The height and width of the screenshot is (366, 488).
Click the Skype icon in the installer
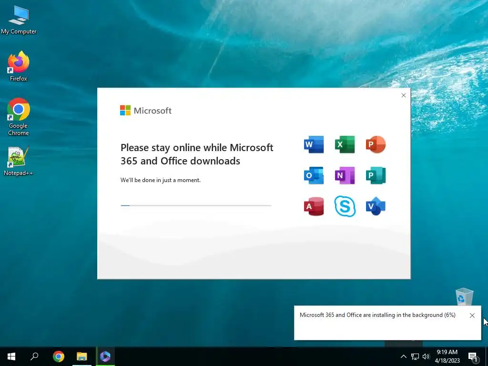click(345, 206)
